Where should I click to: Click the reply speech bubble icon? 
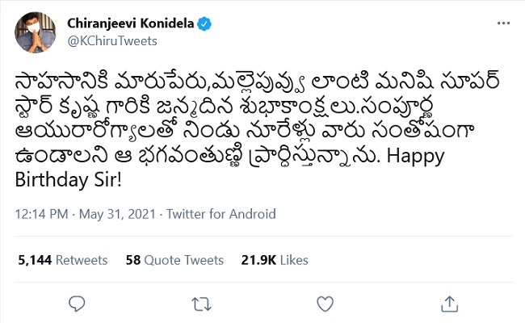(78, 304)
